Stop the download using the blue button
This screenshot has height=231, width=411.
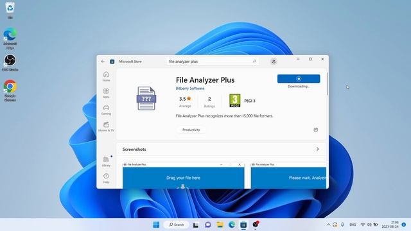(x=299, y=78)
